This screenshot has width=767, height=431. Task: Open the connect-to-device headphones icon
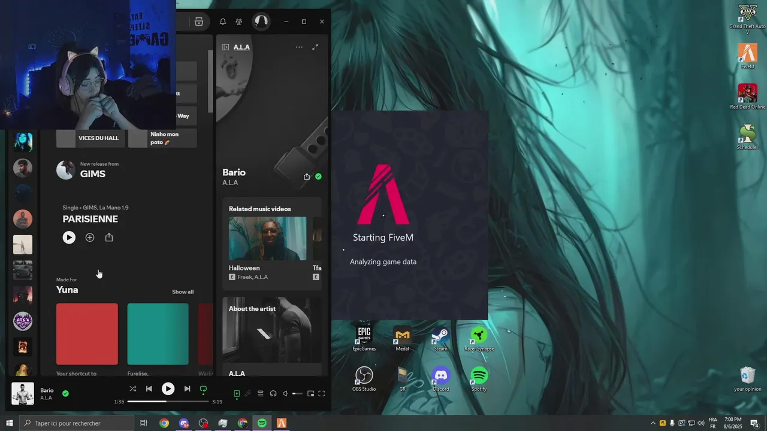pos(273,393)
